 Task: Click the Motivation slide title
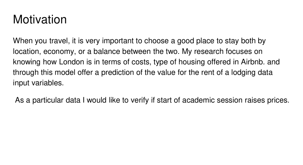click(40, 20)
